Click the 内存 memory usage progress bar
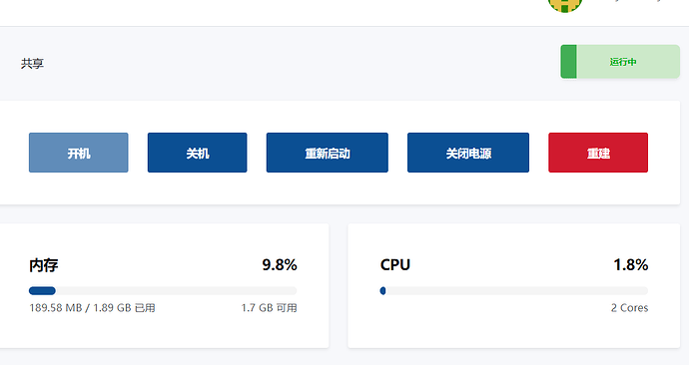The image size is (689, 365). click(163, 290)
